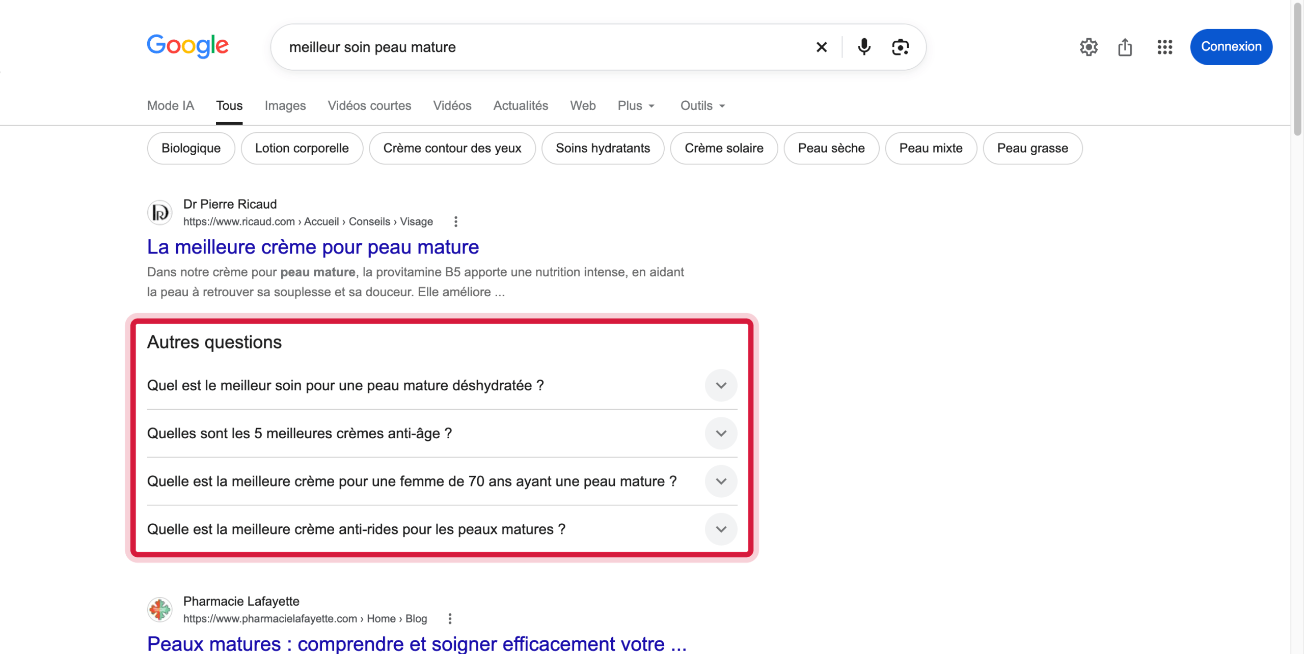Open the Outils dropdown
1304x654 pixels.
click(x=702, y=105)
